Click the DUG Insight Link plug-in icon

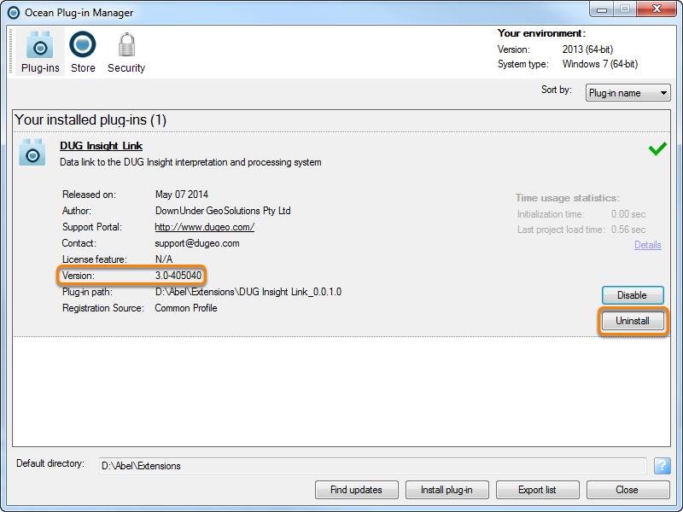32,153
